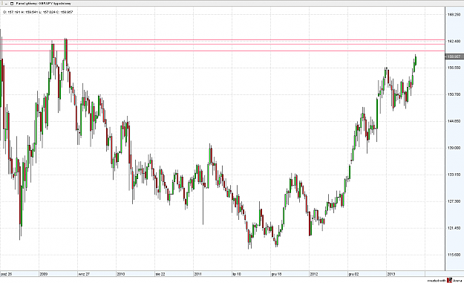This screenshot has height=283, width=464.
Task: Click the 115.600 price axis label
Action: [454, 255]
